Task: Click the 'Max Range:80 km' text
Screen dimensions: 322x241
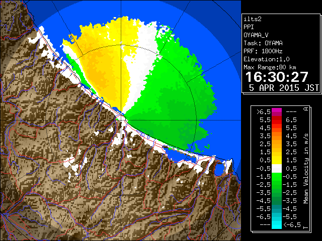Action: (x=270, y=67)
